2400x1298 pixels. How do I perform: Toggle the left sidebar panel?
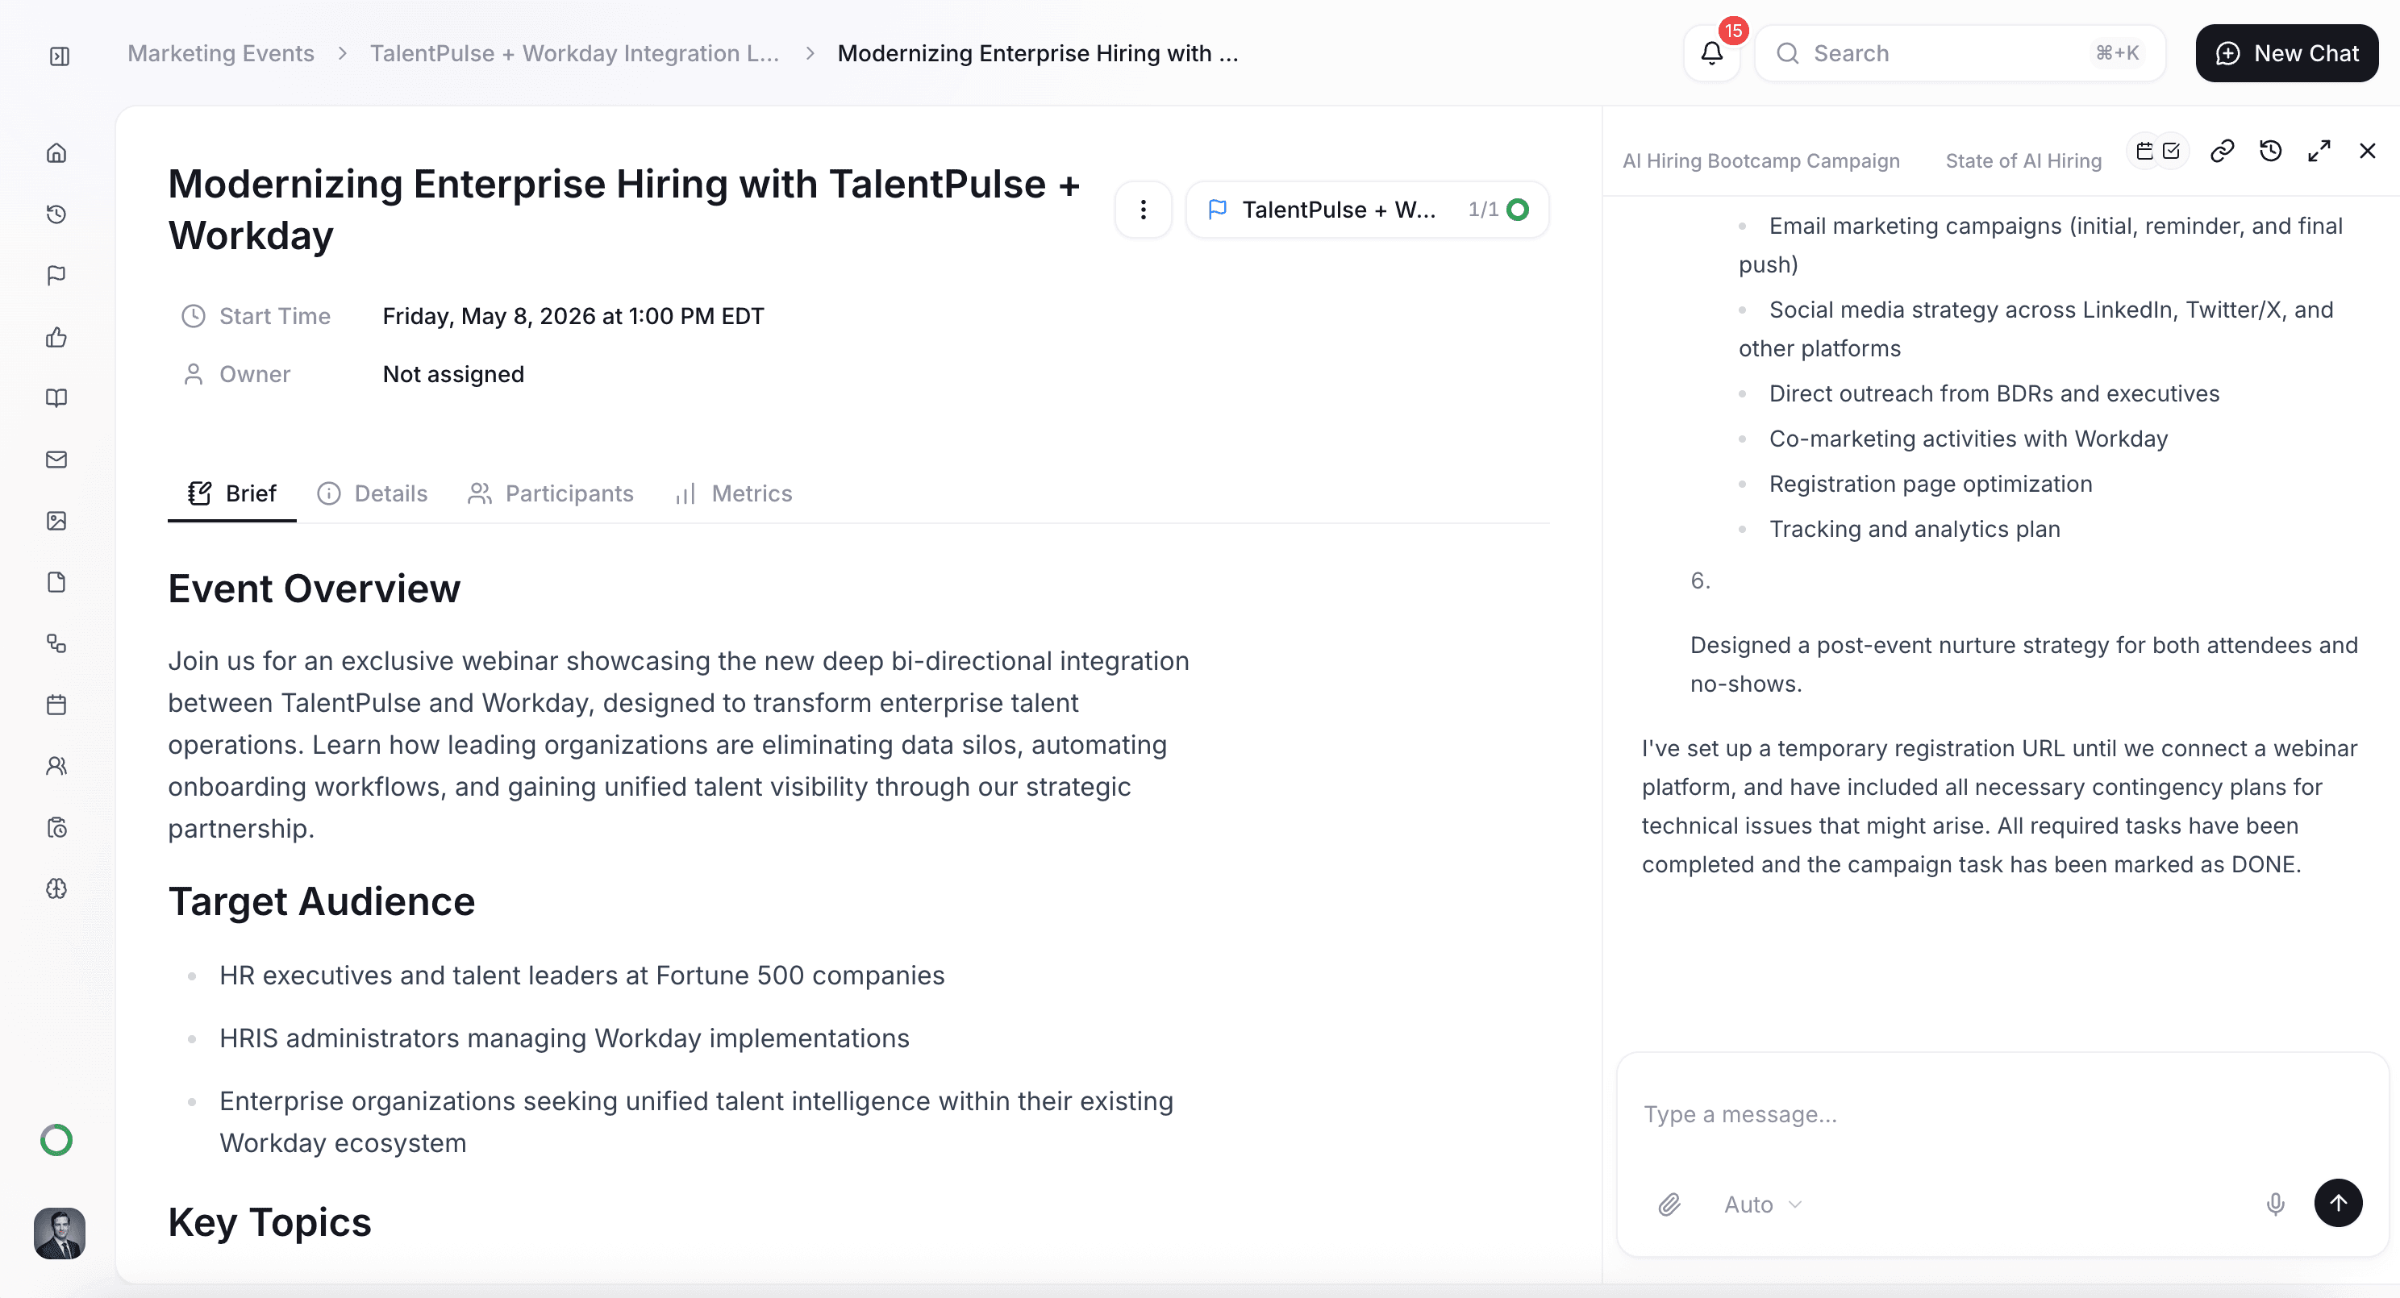tap(60, 56)
